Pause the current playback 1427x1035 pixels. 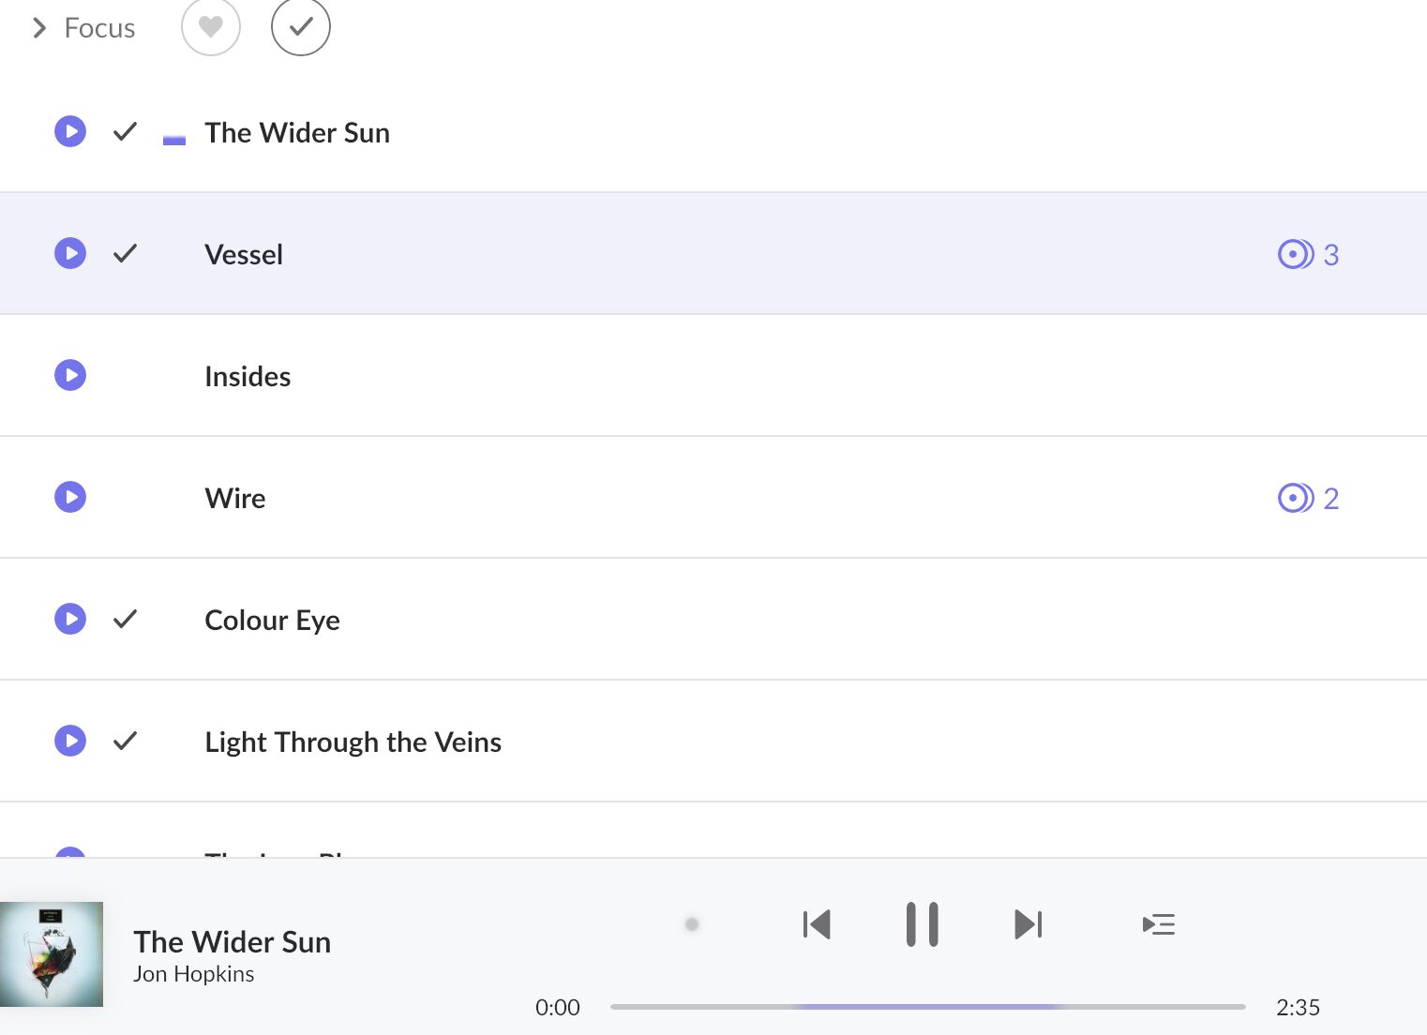click(922, 924)
